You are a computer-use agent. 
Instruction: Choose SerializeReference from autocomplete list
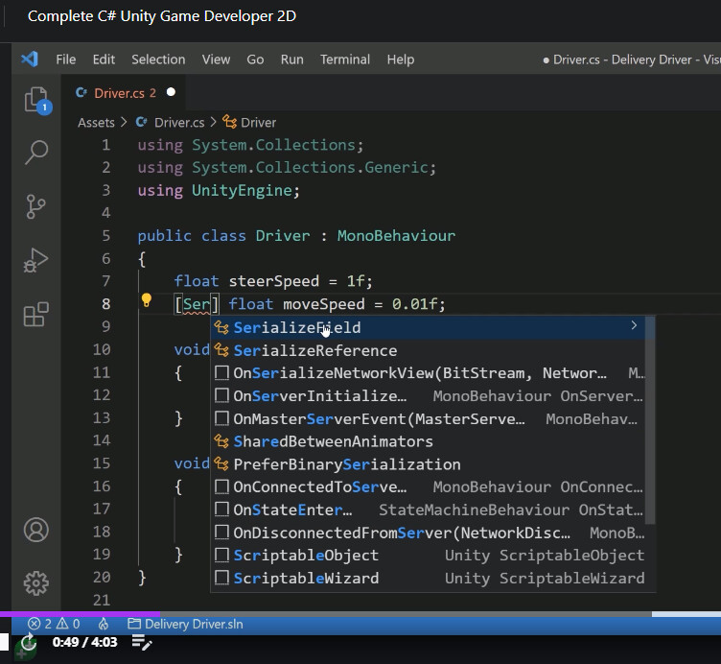pos(314,350)
